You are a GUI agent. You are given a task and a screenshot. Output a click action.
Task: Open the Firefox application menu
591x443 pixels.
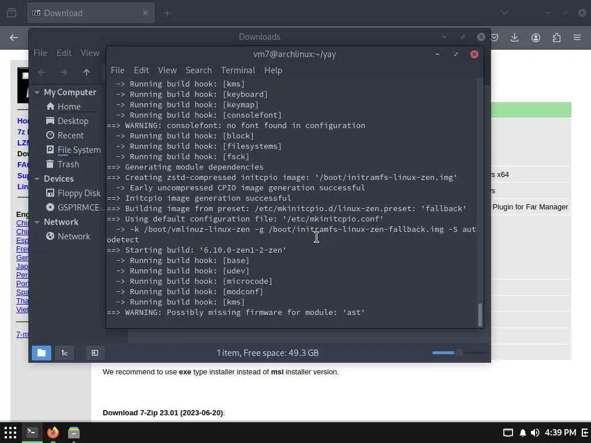[577, 37]
